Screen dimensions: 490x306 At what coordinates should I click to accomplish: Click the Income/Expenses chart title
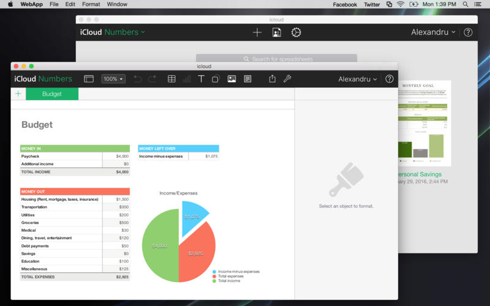[178, 193]
